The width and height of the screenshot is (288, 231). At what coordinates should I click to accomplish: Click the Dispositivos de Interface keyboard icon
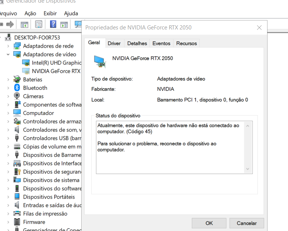pyautogui.click(x=17, y=163)
